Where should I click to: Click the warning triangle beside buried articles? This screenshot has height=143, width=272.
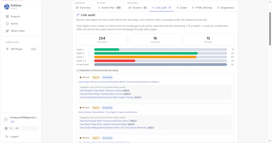click(x=78, y=70)
